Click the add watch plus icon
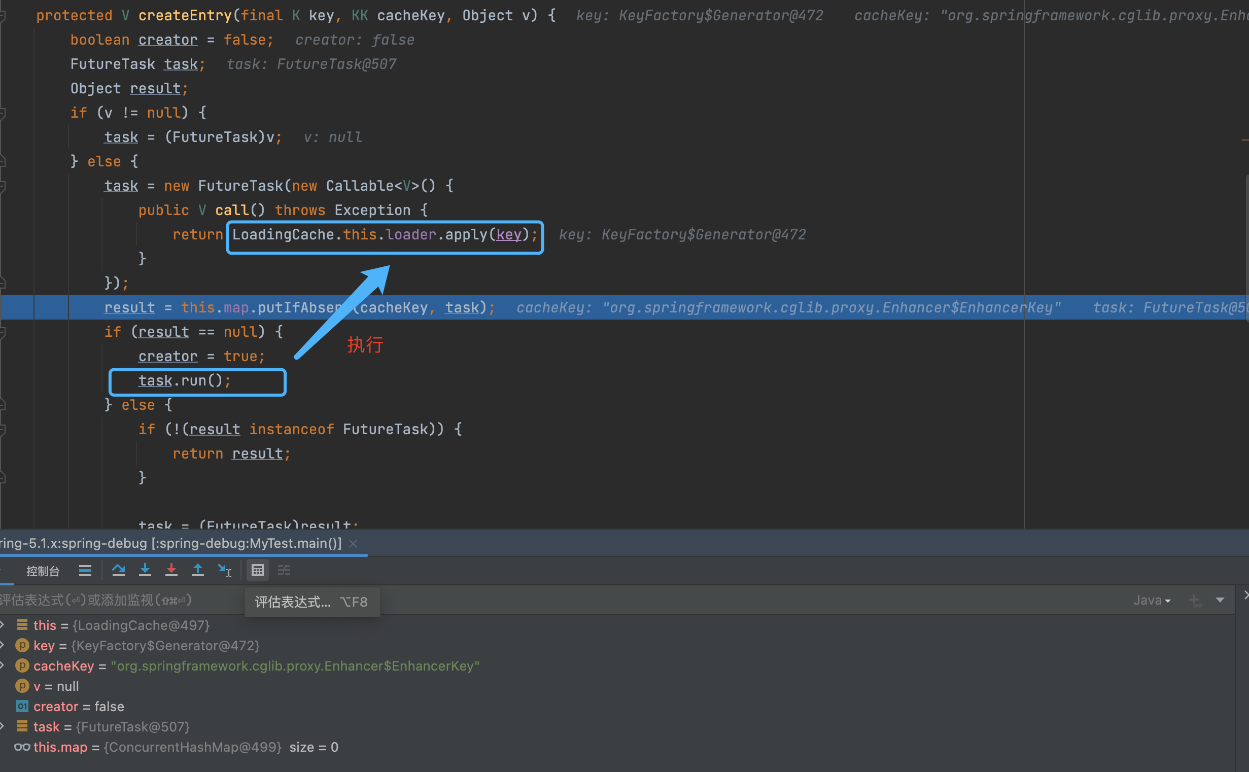 tap(1195, 601)
